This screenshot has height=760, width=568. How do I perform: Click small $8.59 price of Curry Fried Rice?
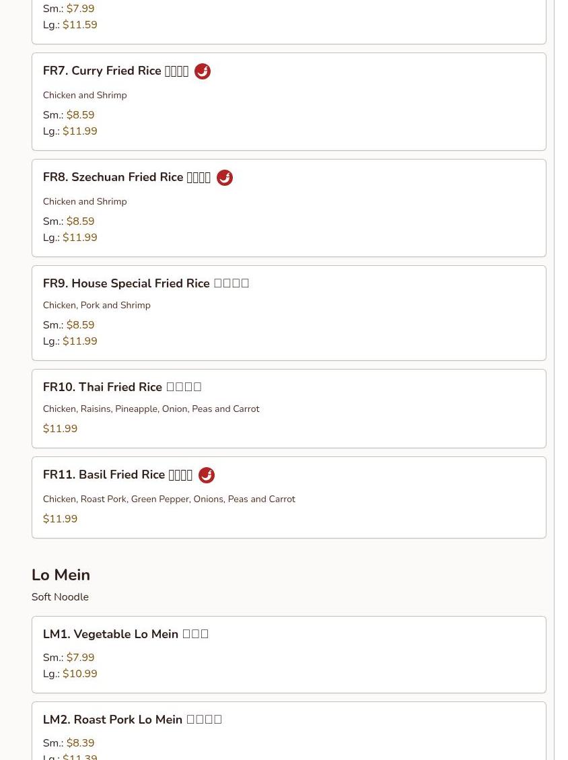[x=80, y=115]
